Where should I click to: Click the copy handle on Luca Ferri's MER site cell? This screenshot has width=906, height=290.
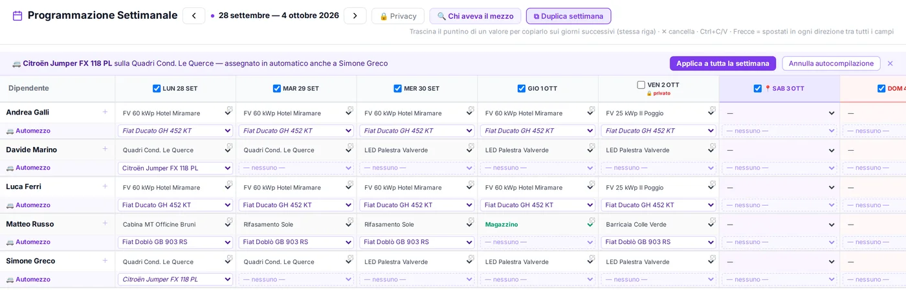pyautogui.click(x=471, y=183)
